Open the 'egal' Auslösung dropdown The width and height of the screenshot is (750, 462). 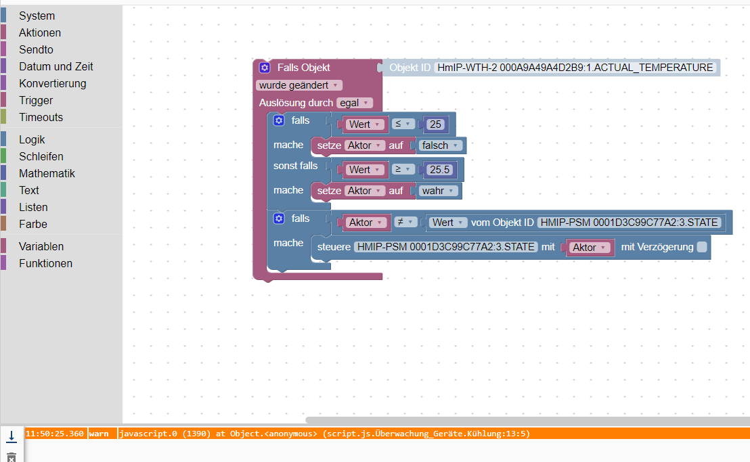point(354,103)
